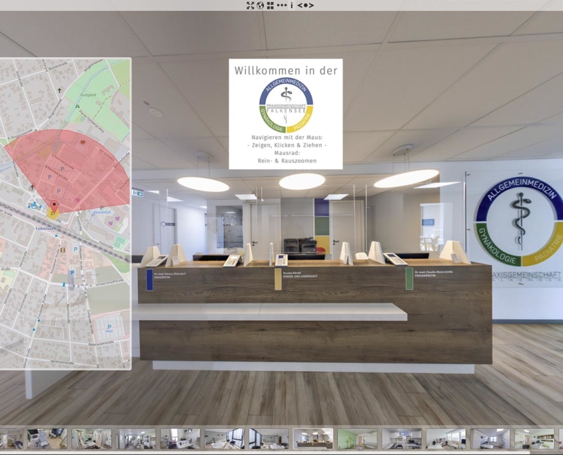Click the 'Falkensee' station label on the map
This screenshot has height=455, width=563.
[45, 228]
